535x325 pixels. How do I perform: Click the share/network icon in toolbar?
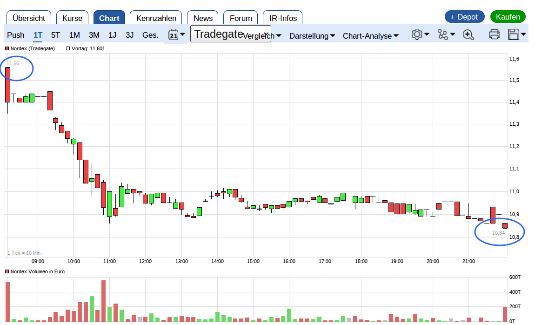(x=443, y=34)
